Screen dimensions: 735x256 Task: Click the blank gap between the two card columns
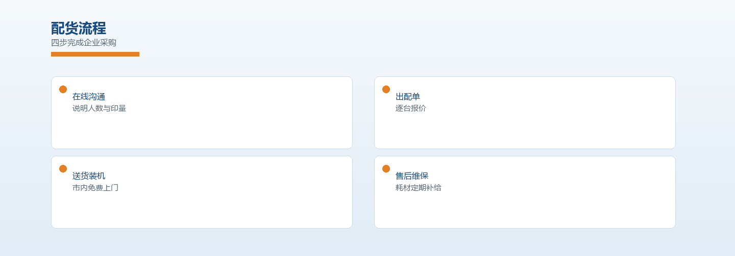pyautogui.click(x=363, y=153)
